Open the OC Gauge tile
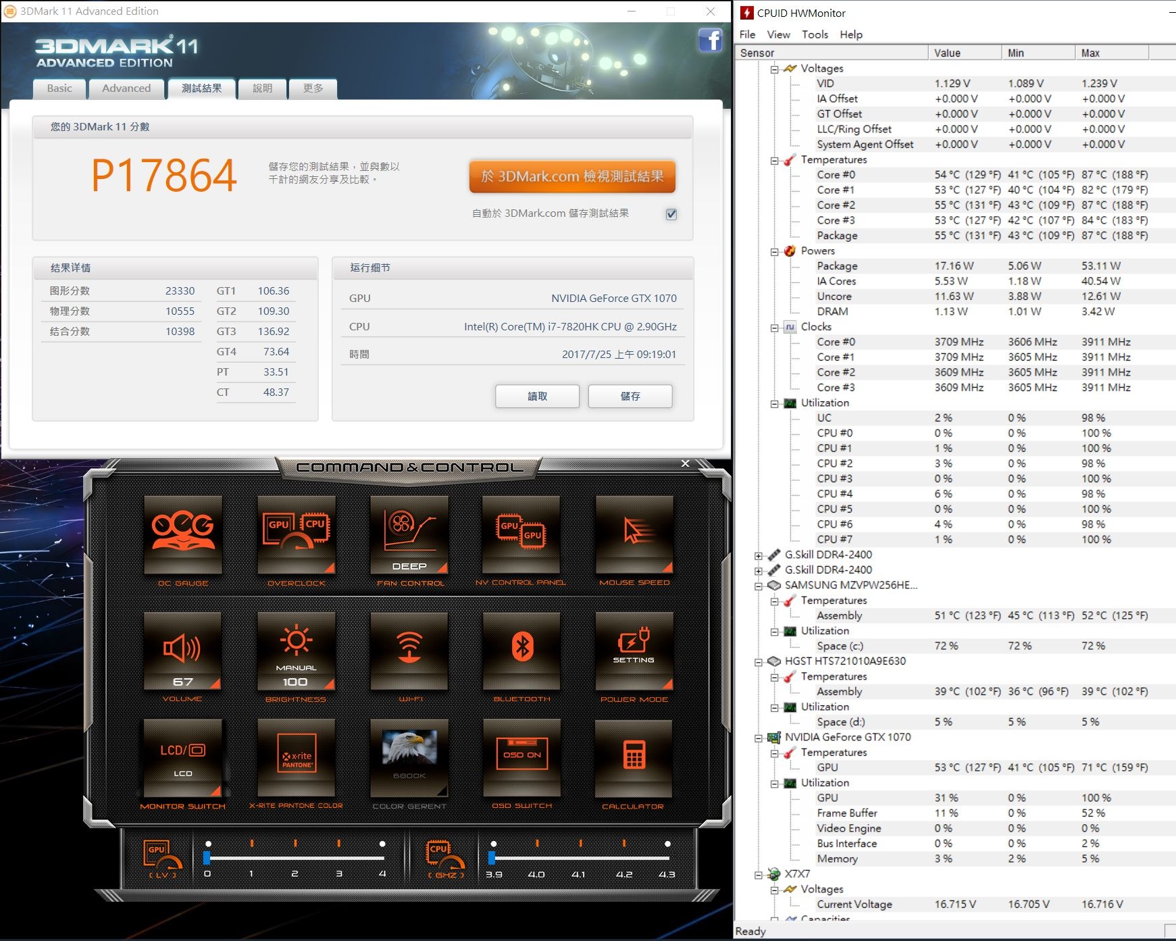Screen dimensions: 1176x941 [183, 535]
